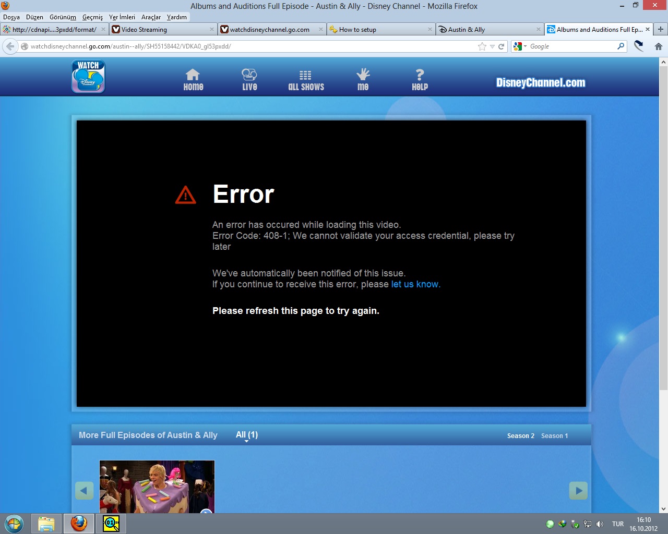Open the Home section on Disney site

(x=193, y=80)
